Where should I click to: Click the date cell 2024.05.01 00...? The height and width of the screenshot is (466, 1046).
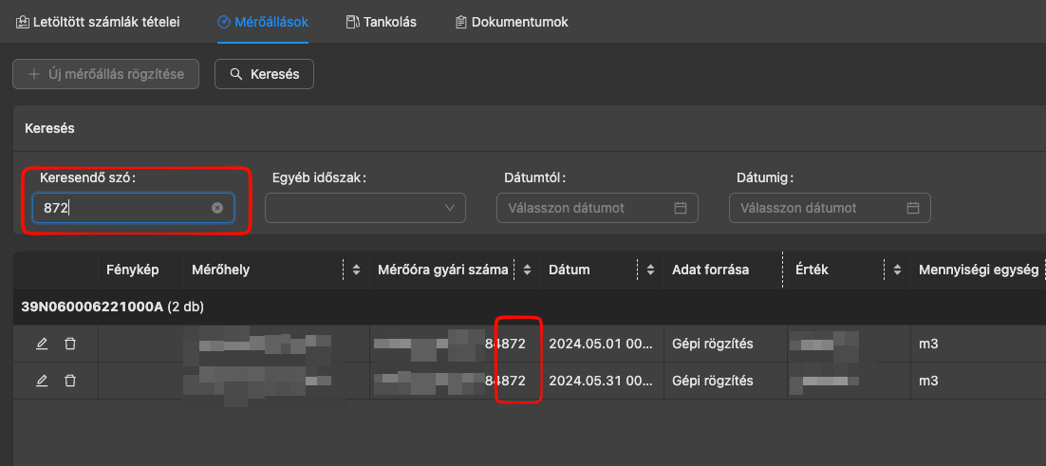[x=601, y=344]
